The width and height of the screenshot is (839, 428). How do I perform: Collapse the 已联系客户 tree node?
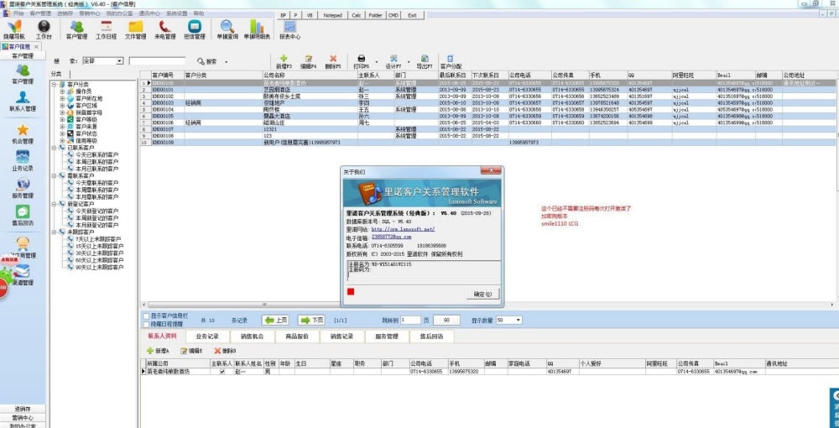pyautogui.click(x=54, y=147)
